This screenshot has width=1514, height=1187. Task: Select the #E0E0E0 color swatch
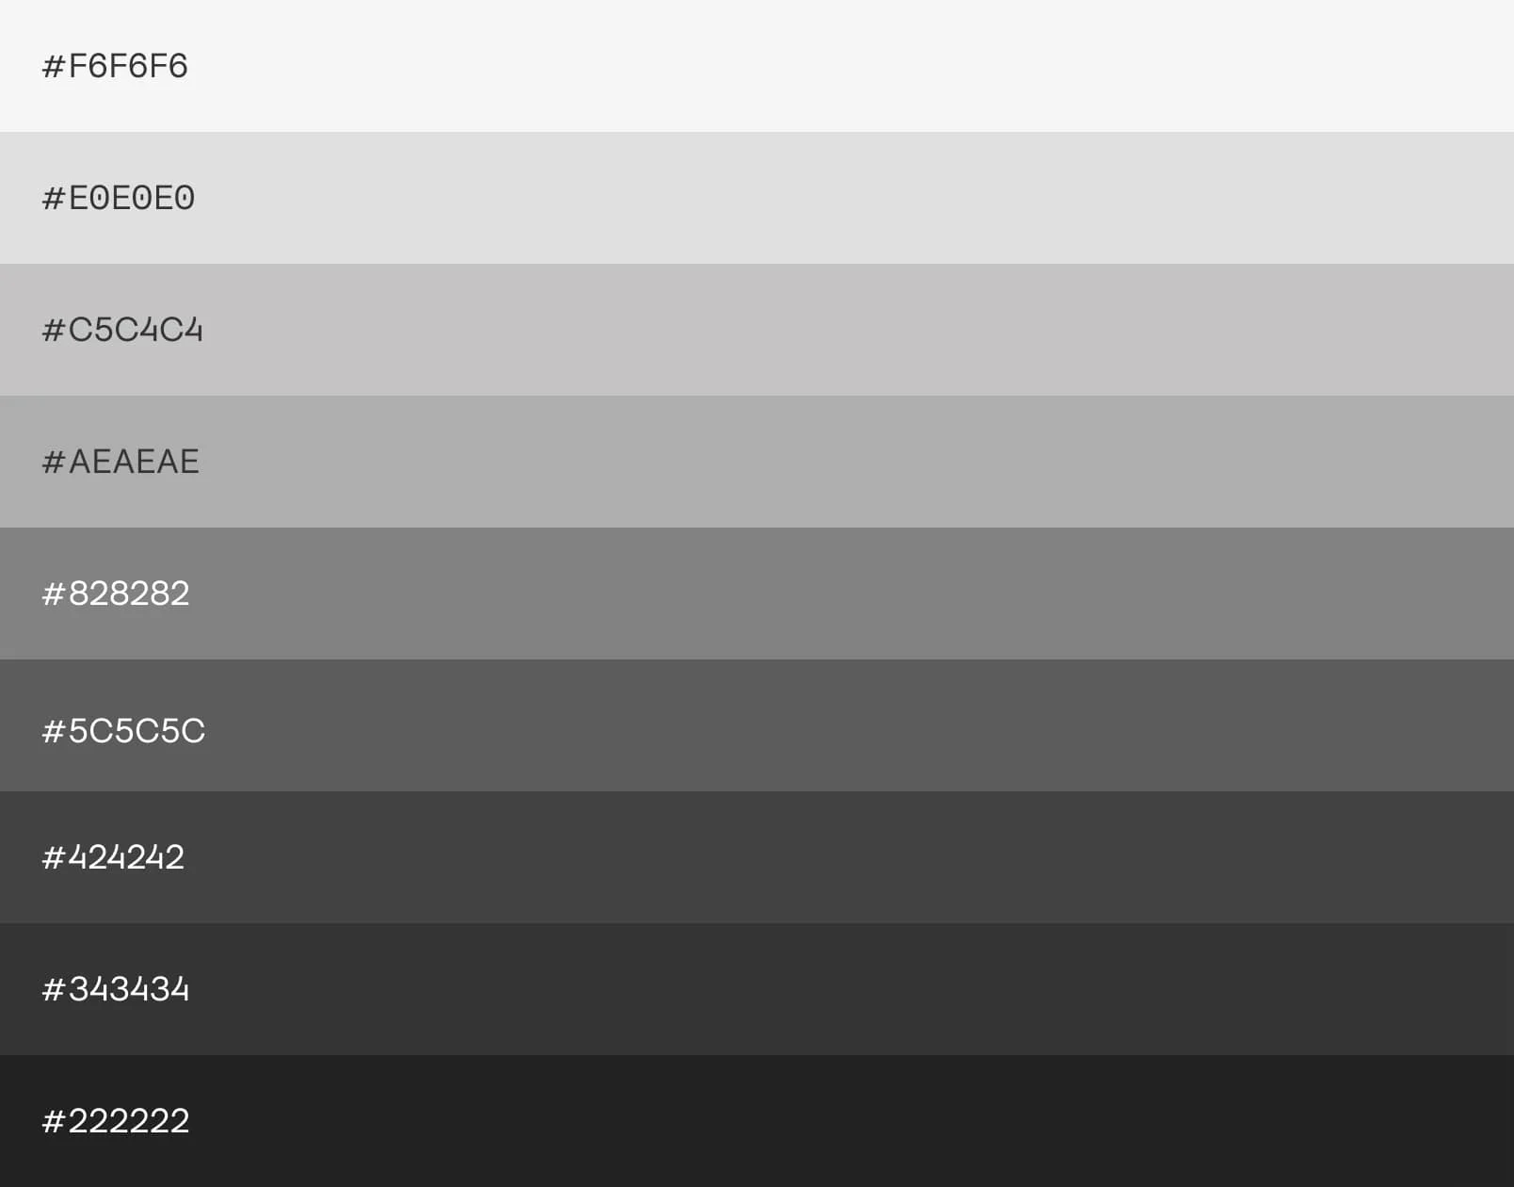[757, 198]
